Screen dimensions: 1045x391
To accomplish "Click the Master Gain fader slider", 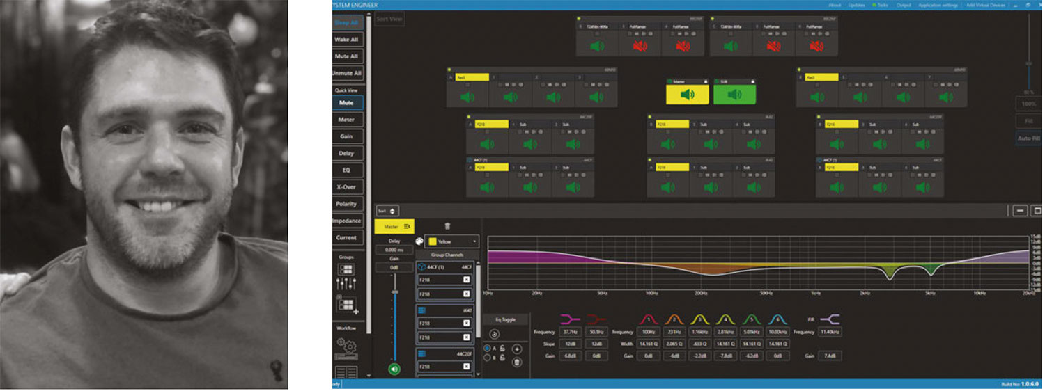I will (394, 294).
